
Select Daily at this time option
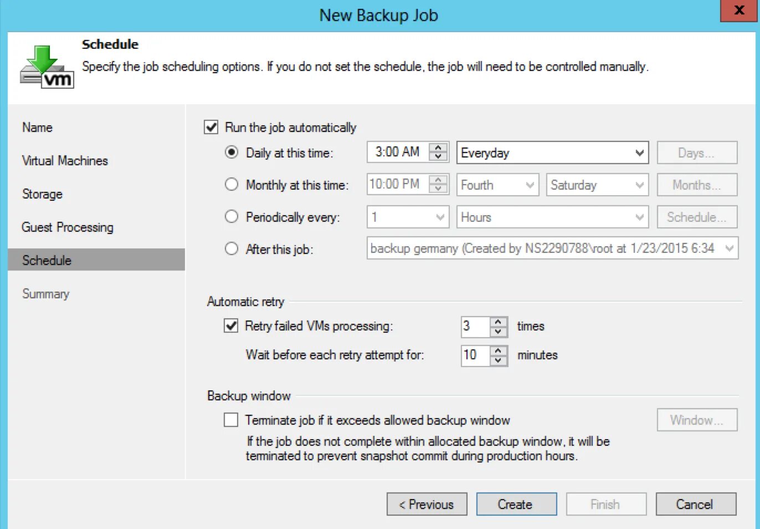pos(232,152)
